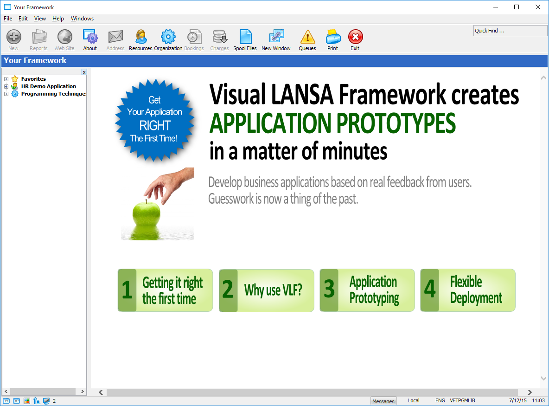Click the monitor icon in status bar

pos(46,401)
